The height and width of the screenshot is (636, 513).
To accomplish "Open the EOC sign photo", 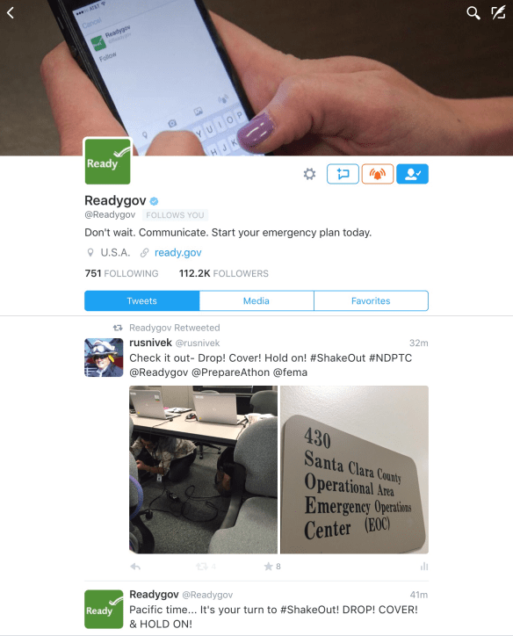I will (x=354, y=470).
